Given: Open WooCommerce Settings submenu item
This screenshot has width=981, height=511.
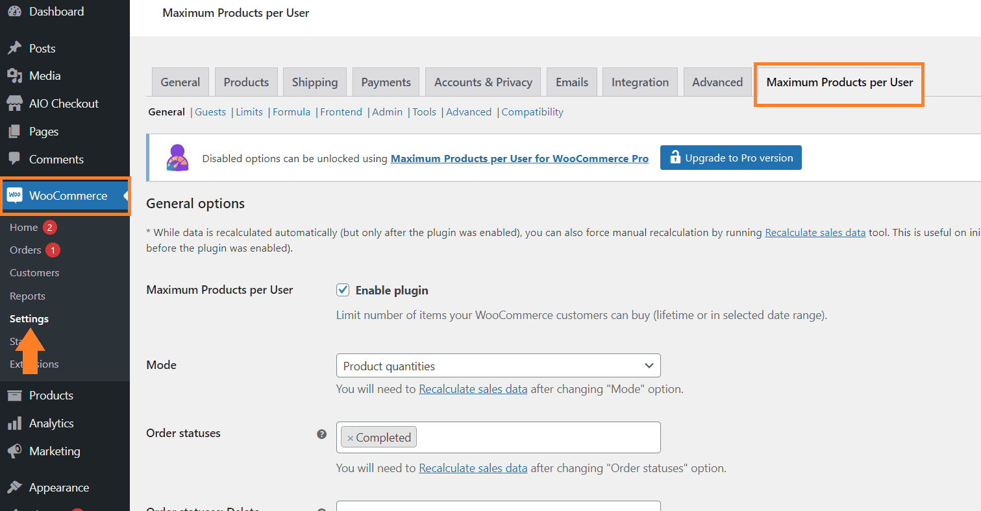Looking at the screenshot, I should [x=29, y=318].
